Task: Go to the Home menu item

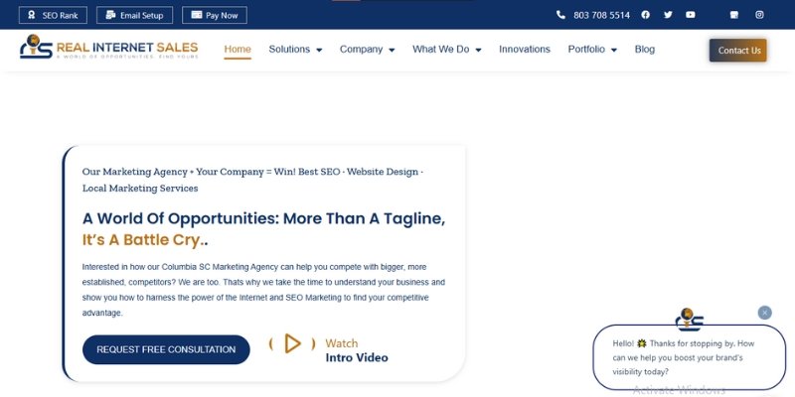Action: click(238, 49)
